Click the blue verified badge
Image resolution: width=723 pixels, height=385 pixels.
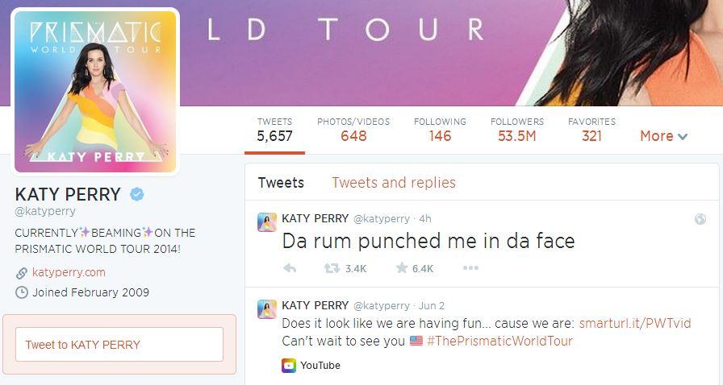click(136, 194)
